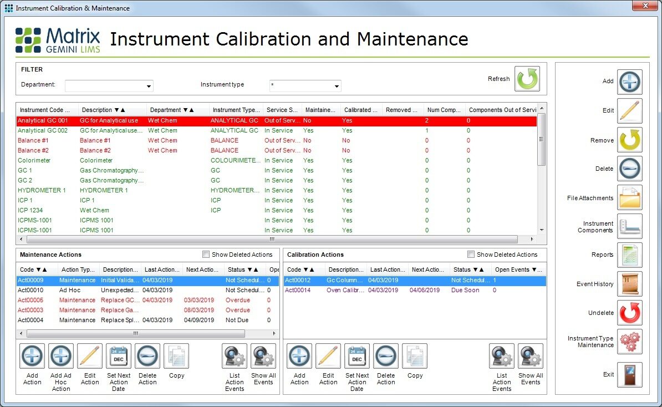Open the Add instrument icon
Viewport: 662px width, 407px height.
(630, 82)
